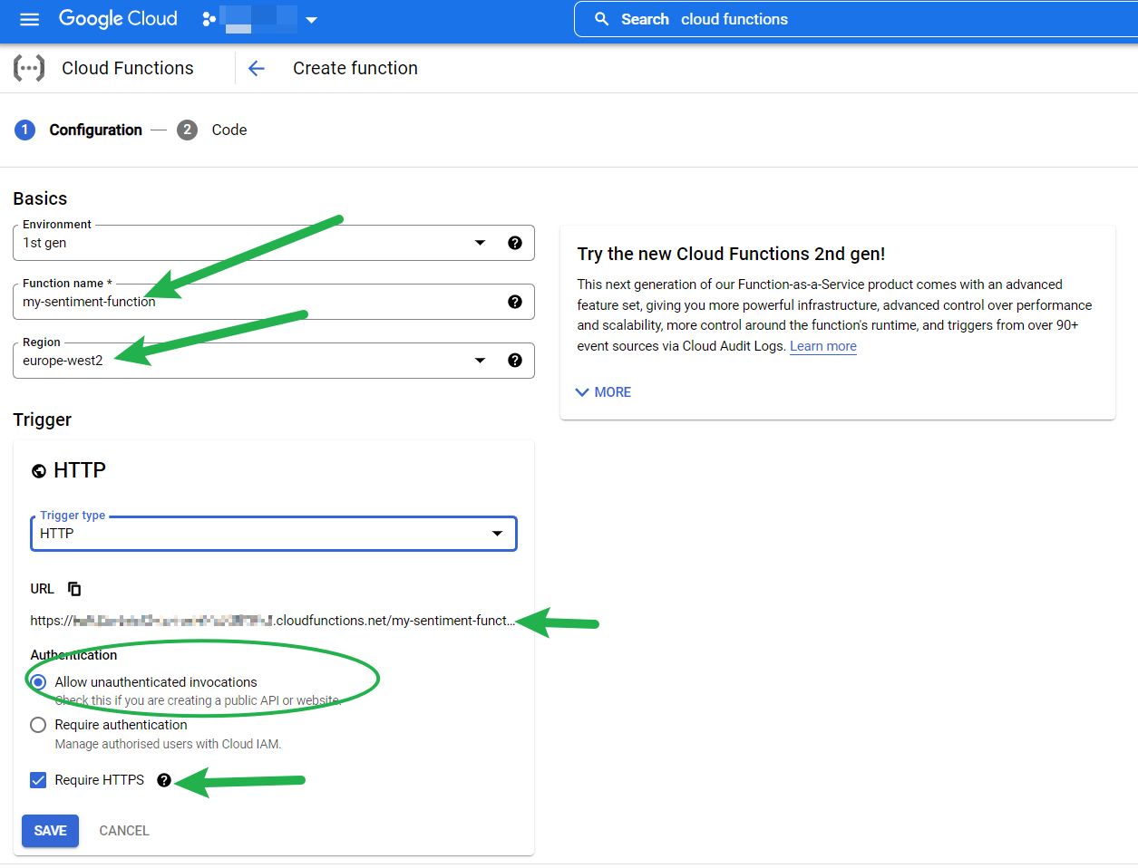Copy the function URL
The image size is (1138, 868).
(74, 589)
